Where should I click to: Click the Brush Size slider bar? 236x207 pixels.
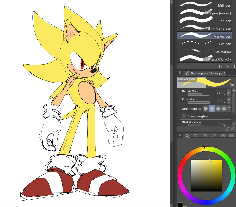199,94
